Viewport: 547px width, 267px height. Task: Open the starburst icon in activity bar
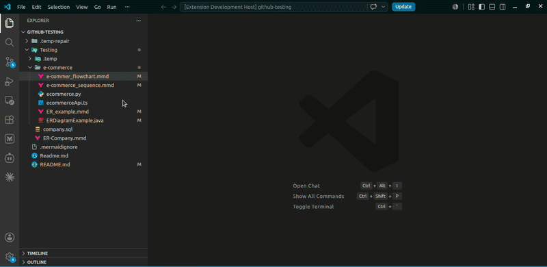tap(10, 177)
